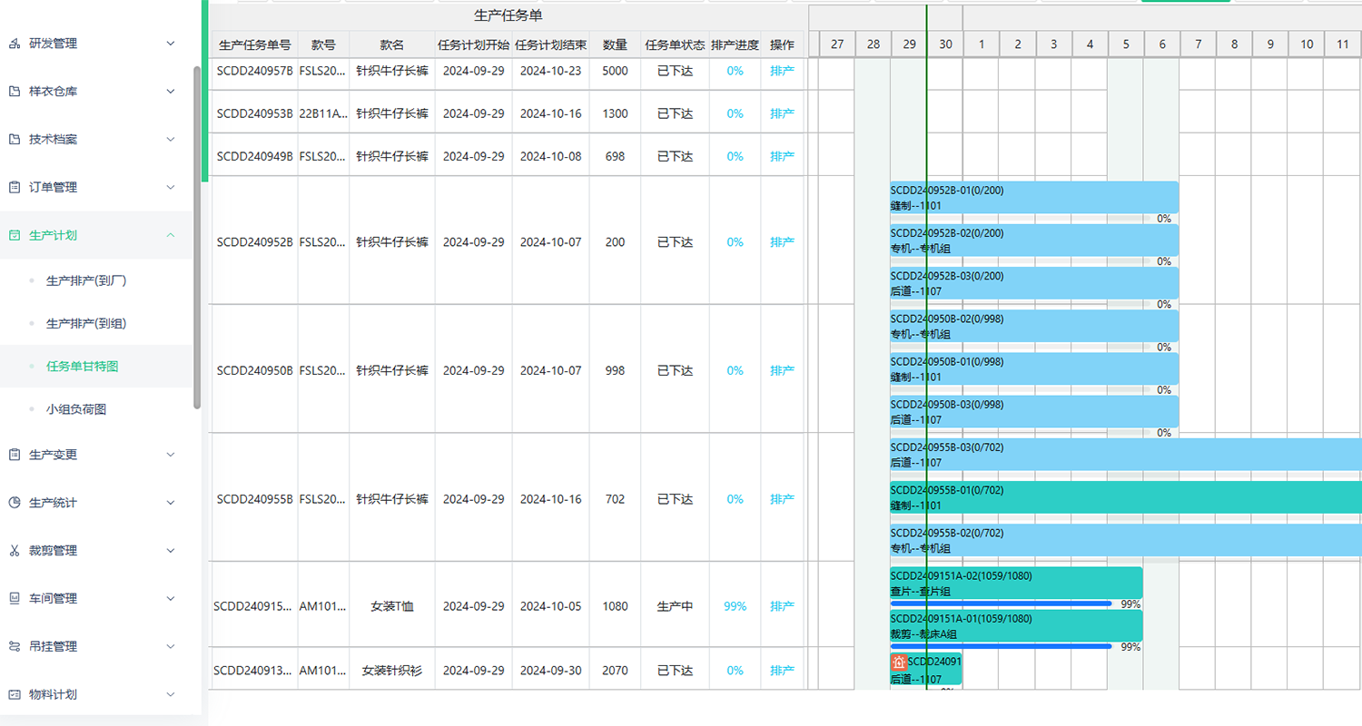Click the 物料计划 sidebar icon
This screenshot has width=1362, height=726.
coord(14,695)
